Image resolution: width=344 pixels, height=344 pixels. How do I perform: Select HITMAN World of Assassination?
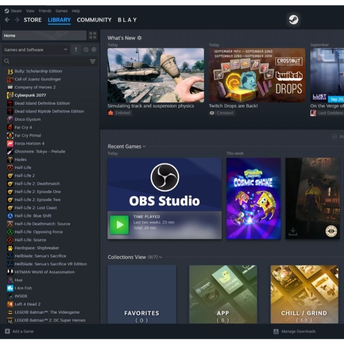[x=45, y=272]
